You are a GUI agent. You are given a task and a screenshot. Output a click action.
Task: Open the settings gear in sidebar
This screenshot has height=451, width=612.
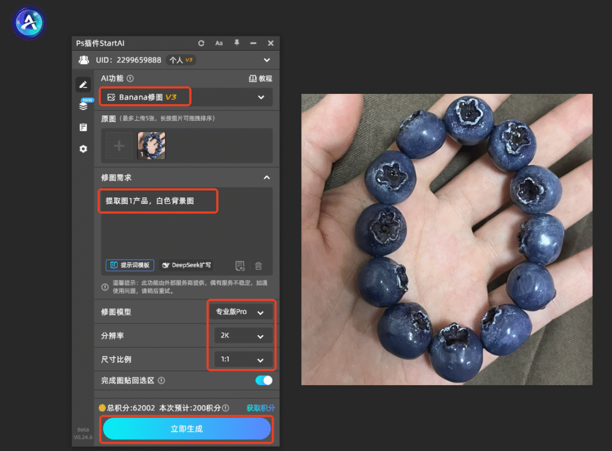pyautogui.click(x=83, y=149)
